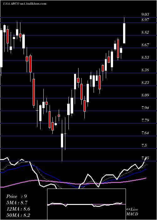Click the 7.79 price level label
Screen dimensions: 157x220
pos(145,120)
